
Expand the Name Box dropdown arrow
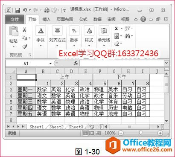50,63
